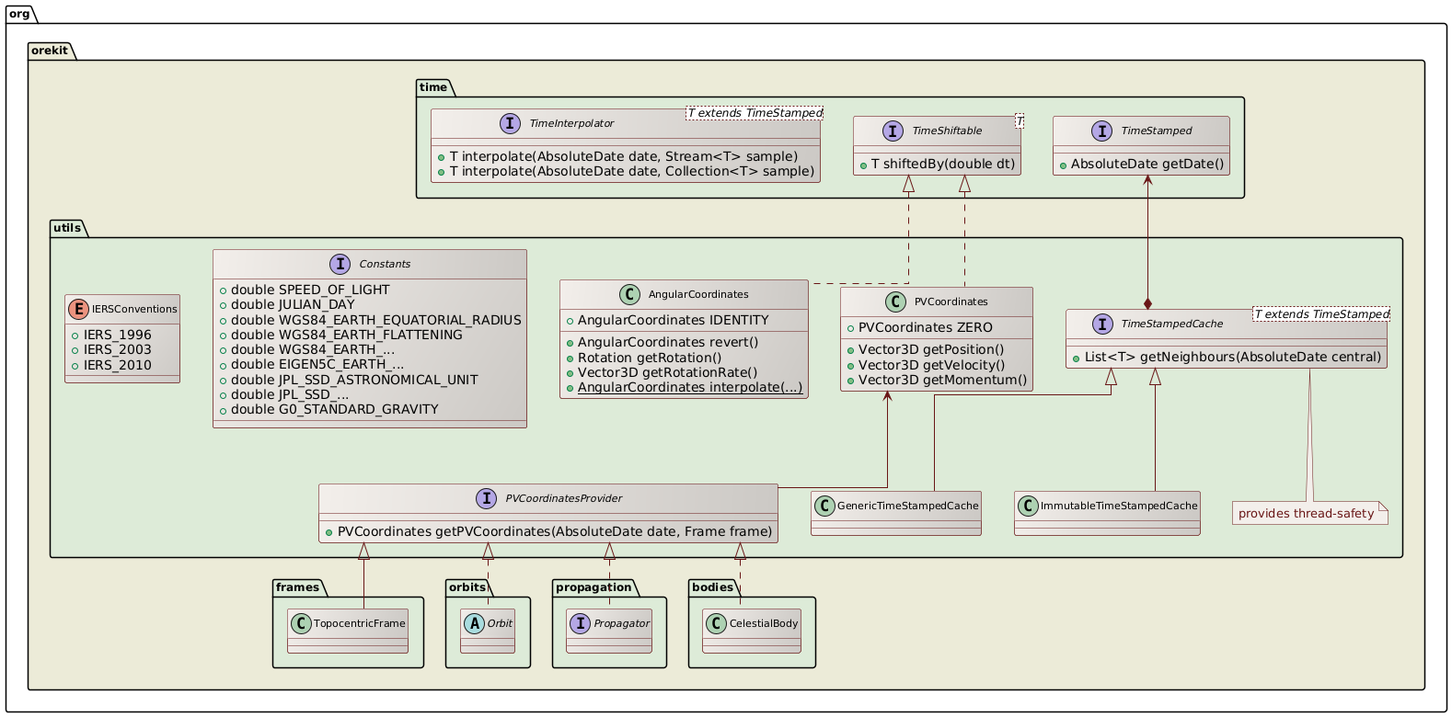Click the ImmutableTimeStampedCache class icon
Screen dimensions: 1452x717
(x=1027, y=505)
